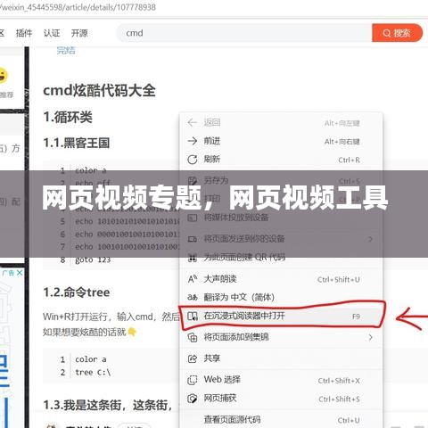Click the heading cmd炫酷代码大全
Image resolution: width=428 pixels, height=428 pixels.
99,90
